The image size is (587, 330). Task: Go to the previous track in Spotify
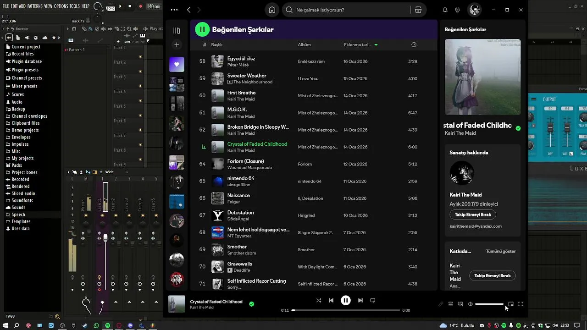(331, 300)
